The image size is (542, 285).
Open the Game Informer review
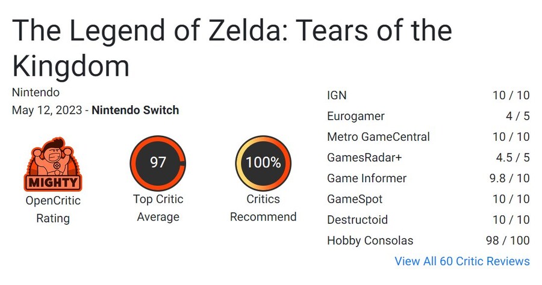[x=366, y=178]
